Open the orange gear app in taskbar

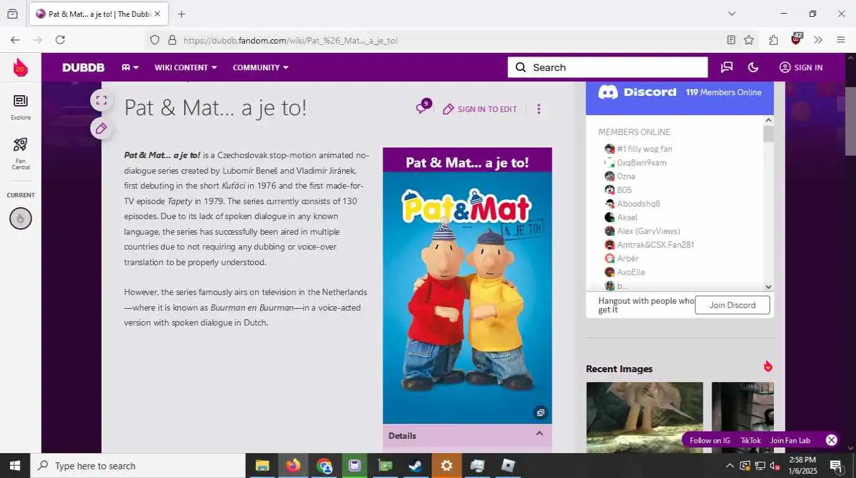click(x=446, y=466)
